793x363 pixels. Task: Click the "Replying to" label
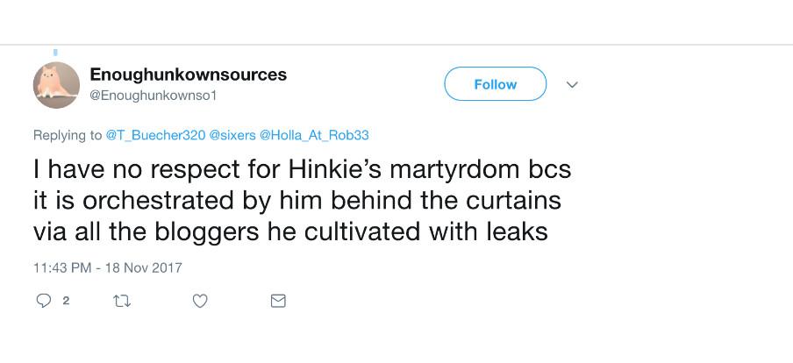pos(68,135)
